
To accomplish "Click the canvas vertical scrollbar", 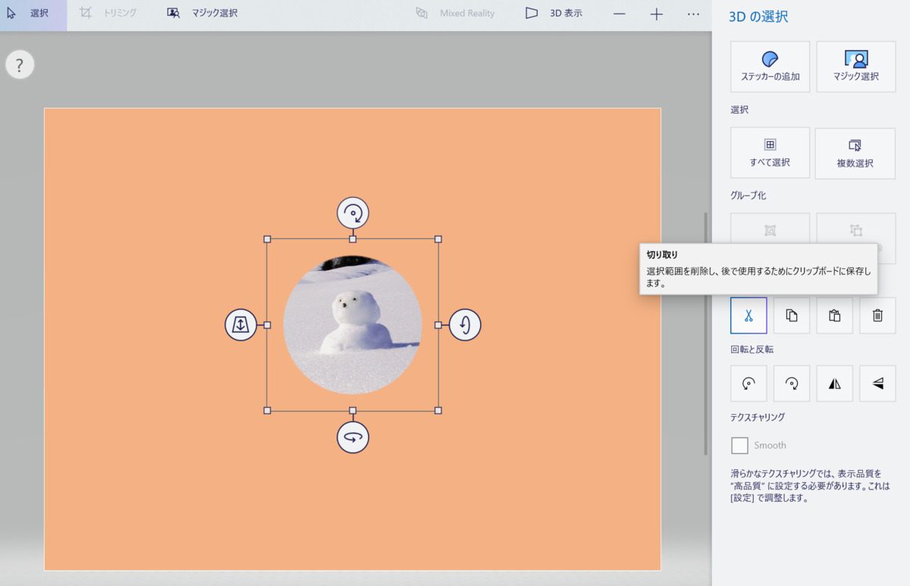I will (x=704, y=334).
